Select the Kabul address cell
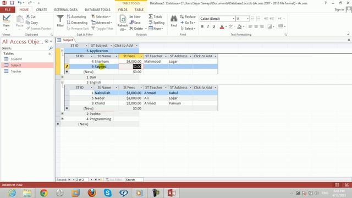 point(180,93)
